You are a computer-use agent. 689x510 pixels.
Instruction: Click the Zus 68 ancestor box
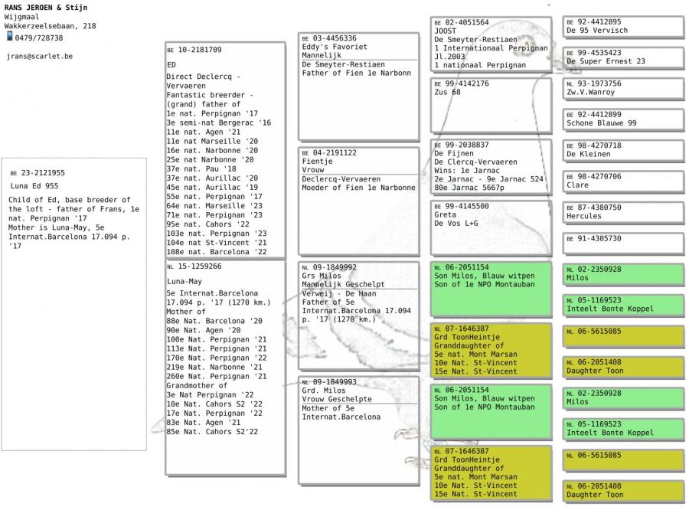490,105
